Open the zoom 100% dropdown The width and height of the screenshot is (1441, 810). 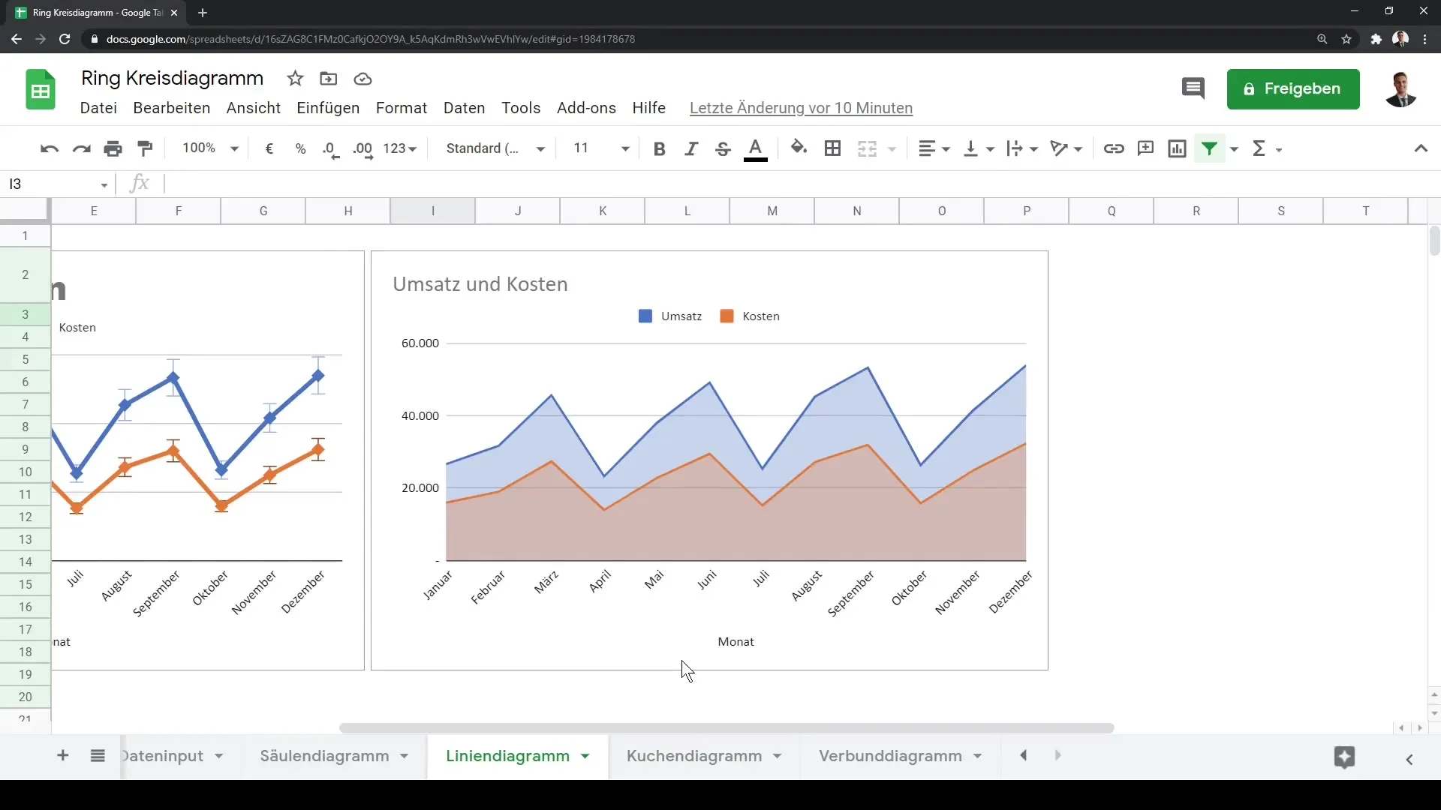(x=210, y=148)
